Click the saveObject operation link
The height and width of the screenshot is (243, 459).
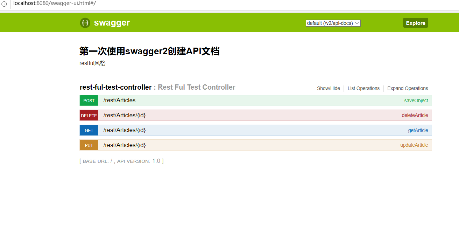416,100
